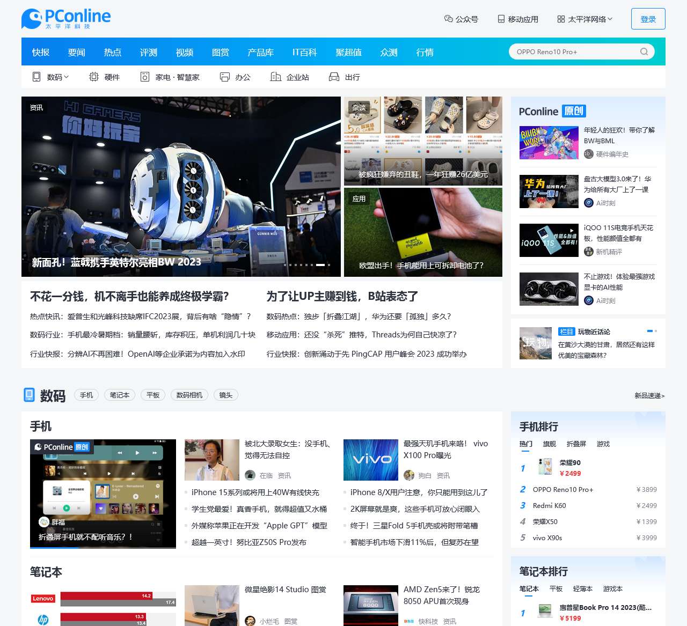
Task: Select the 平板 tab in notebook ranking
Action: 556,588
